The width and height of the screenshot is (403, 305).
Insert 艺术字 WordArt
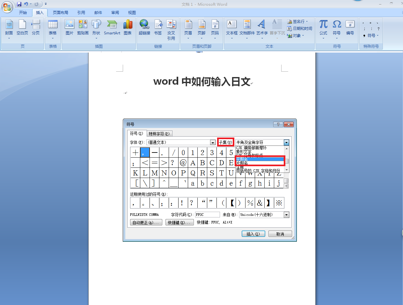(x=262, y=29)
